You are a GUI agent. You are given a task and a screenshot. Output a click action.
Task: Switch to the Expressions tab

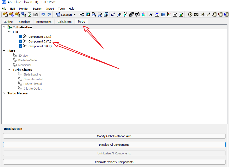click(x=44, y=22)
